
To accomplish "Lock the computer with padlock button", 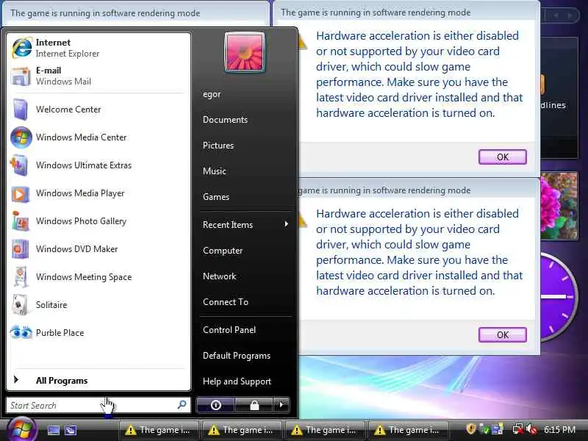I will (x=254, y=405).
